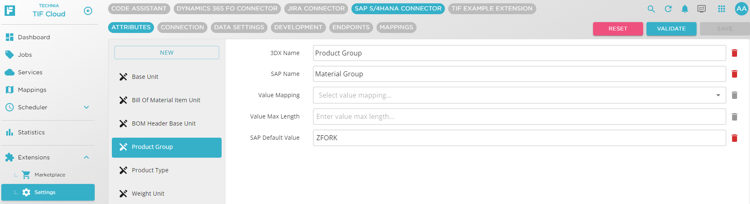Click into Value Max Length field
750x204 pixels.
[x=519, y=117]
